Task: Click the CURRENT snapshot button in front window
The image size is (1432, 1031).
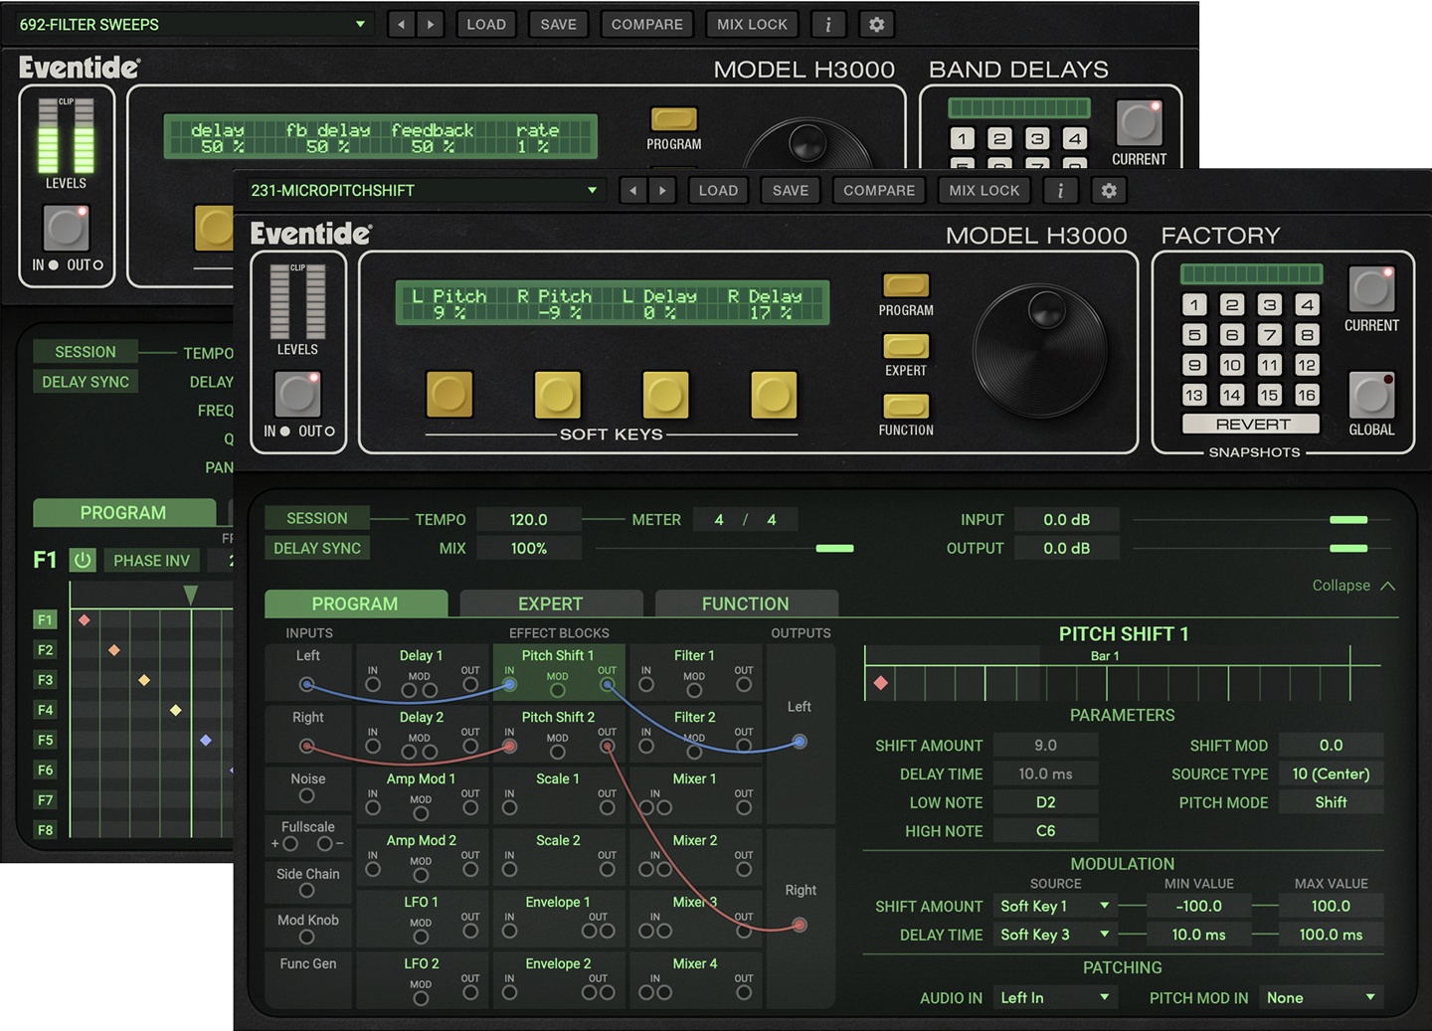Action: 1371,289
